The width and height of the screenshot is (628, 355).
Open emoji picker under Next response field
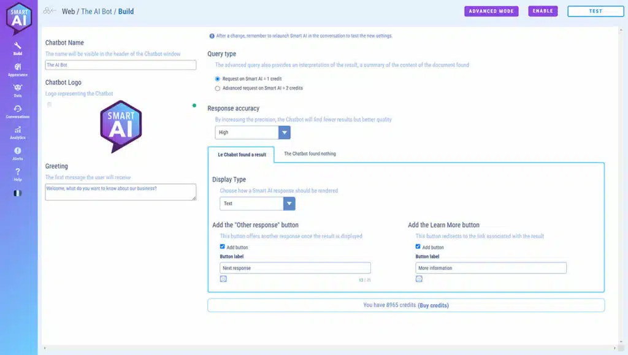tap(223, 279)
